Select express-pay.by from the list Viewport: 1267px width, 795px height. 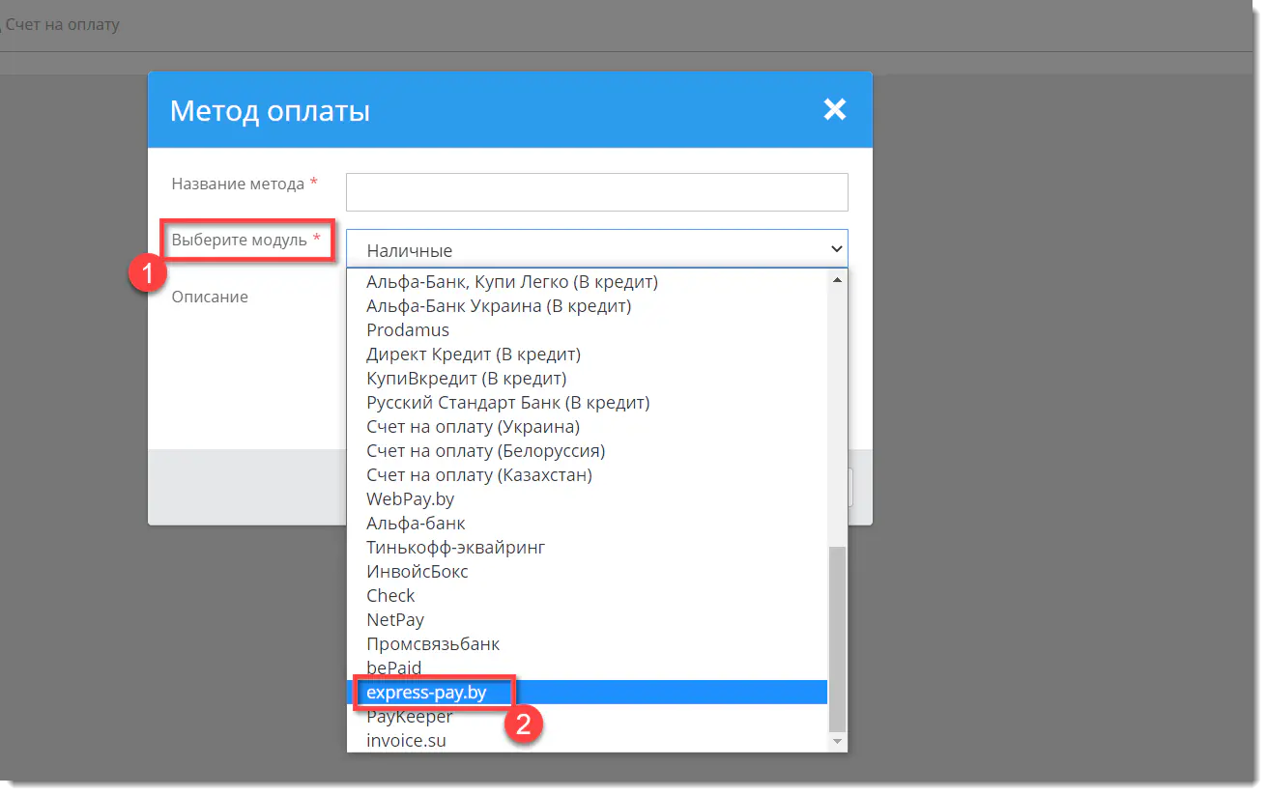pyautogui.click(x=426, y=692)
